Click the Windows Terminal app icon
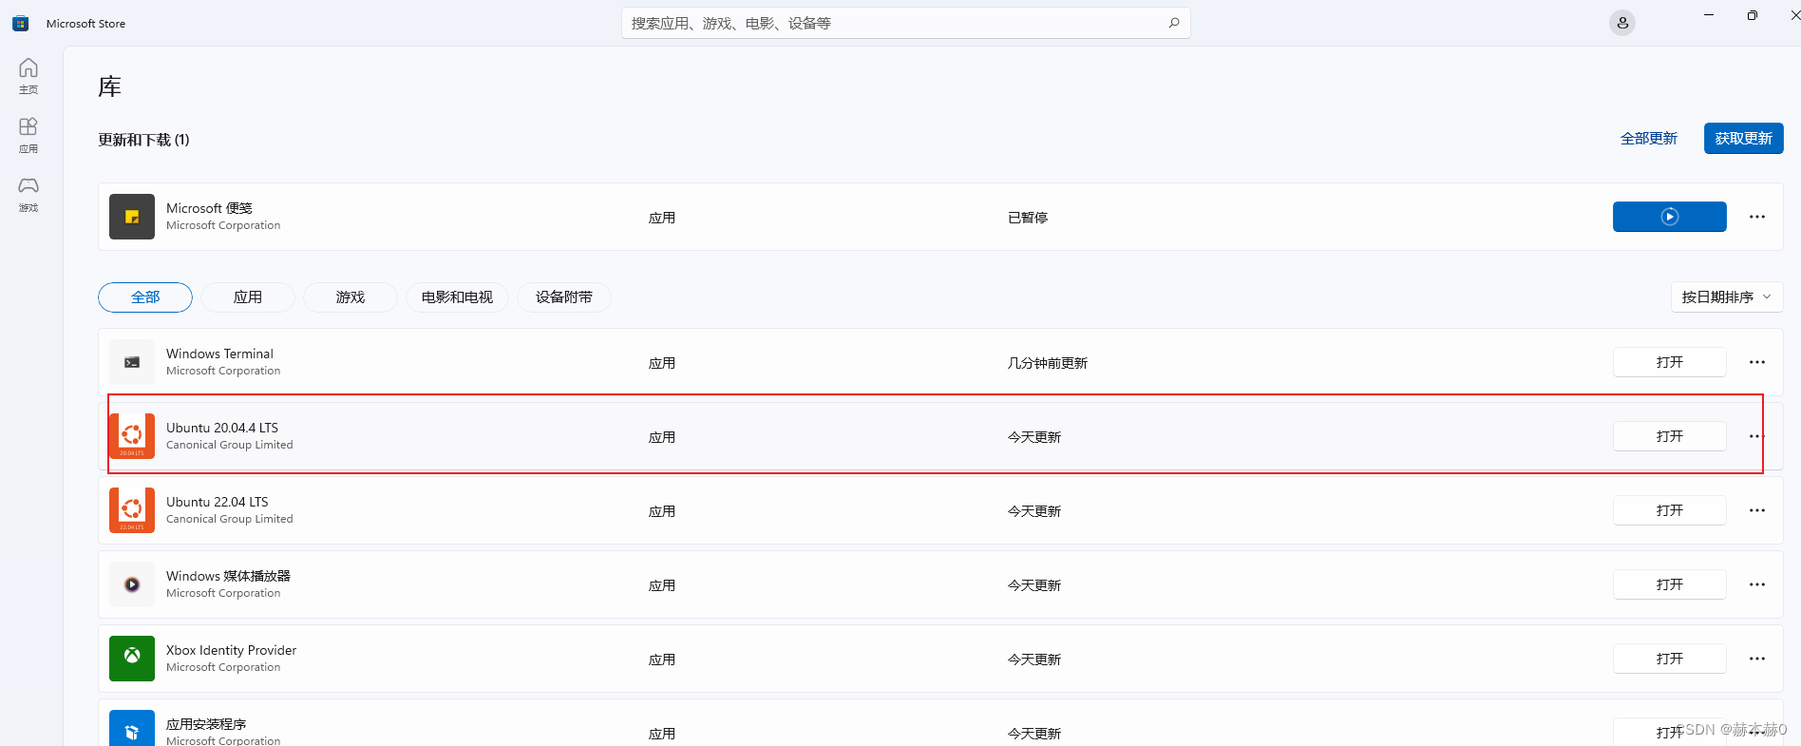 click(x=132, y=362)
